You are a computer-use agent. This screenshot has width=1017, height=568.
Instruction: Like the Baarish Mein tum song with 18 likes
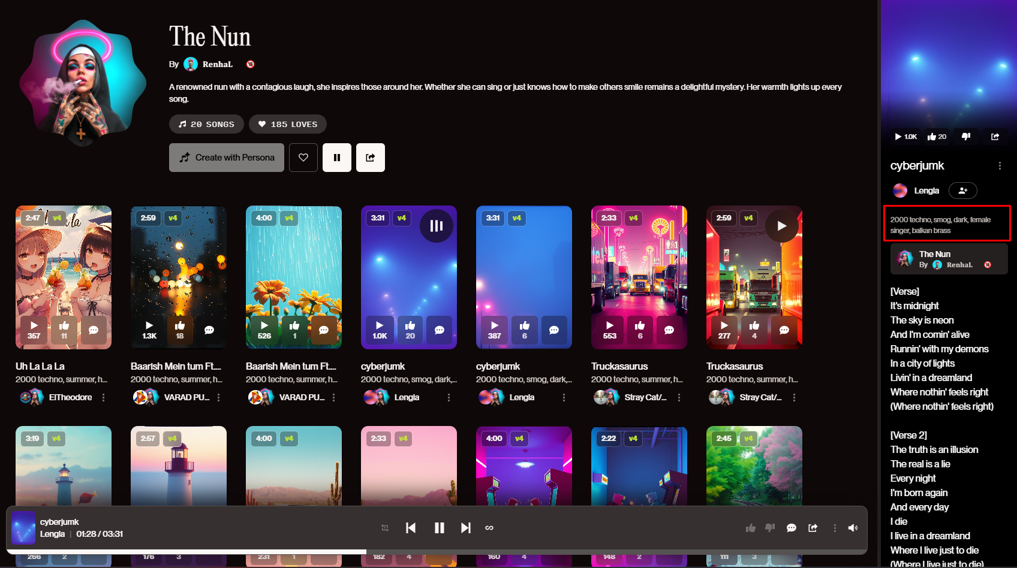[179, 330]
